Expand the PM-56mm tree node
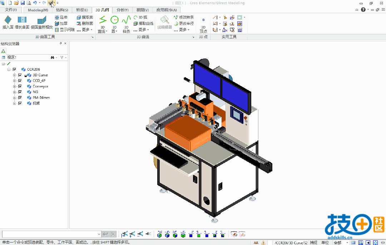 [15, 98]
